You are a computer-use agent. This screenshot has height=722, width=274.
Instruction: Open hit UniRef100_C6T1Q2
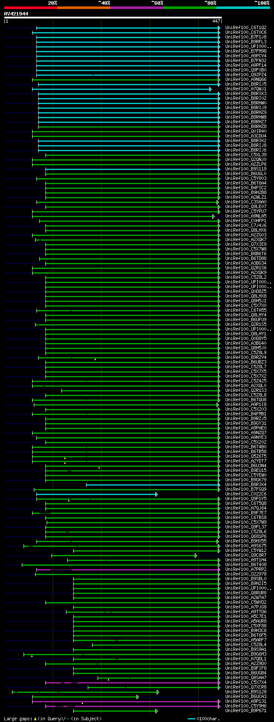pyautogui.click(x=246, y=27)
